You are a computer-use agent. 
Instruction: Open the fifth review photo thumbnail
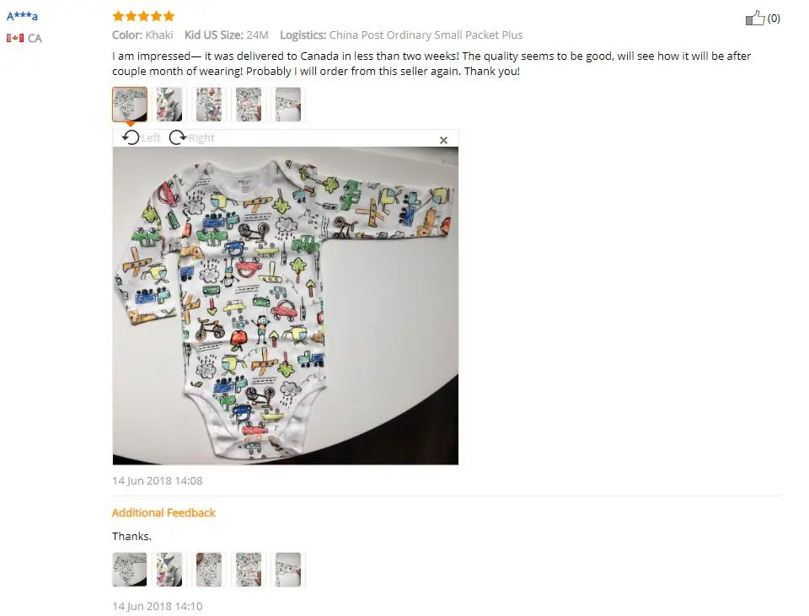click(288, 104)
